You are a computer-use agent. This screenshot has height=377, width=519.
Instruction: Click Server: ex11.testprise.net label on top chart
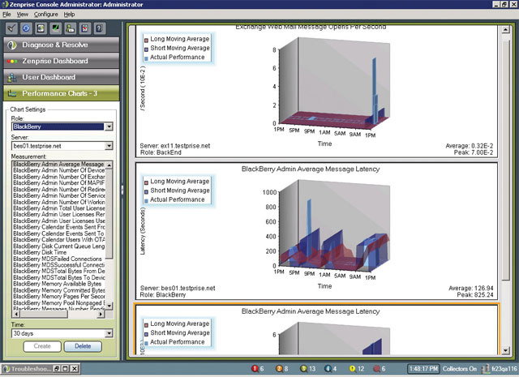pos(175,146)
